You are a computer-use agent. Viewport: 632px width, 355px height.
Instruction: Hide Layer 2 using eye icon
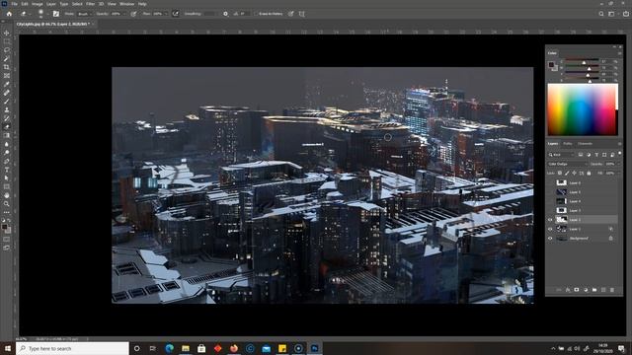550,220
